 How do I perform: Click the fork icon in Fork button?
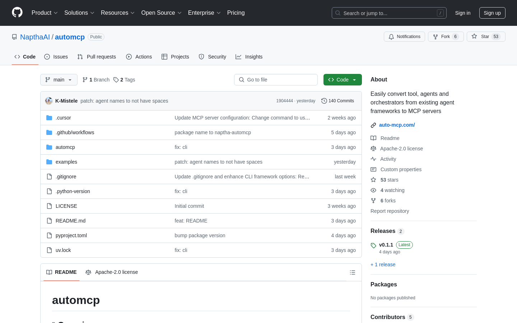436,37
